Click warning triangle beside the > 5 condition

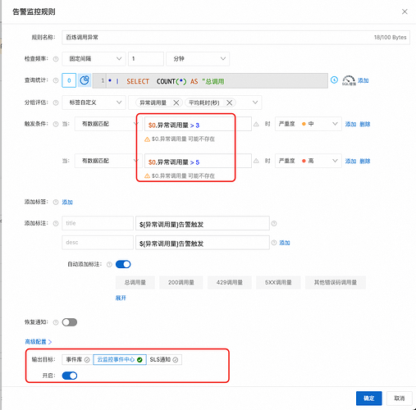[256, 161]
